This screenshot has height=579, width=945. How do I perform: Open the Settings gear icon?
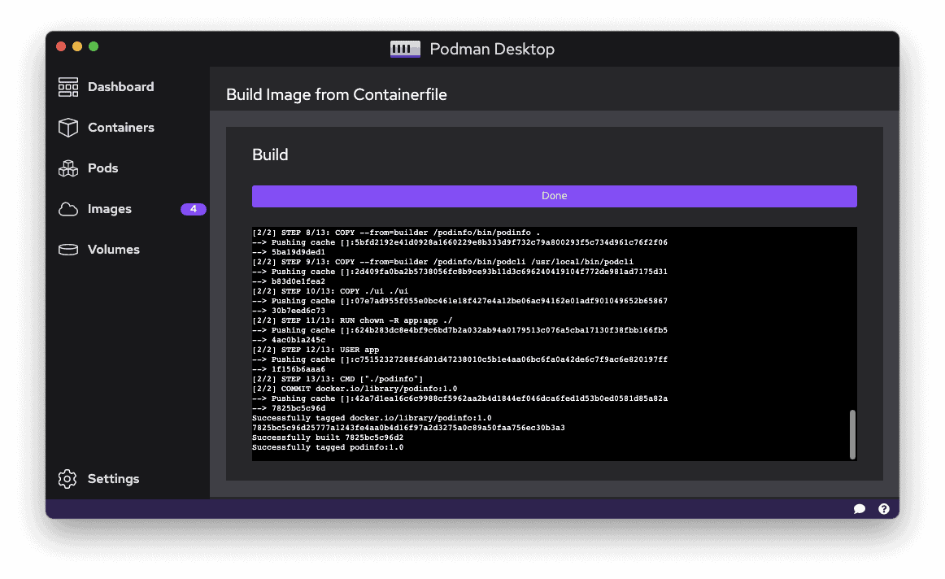[67, 479]
